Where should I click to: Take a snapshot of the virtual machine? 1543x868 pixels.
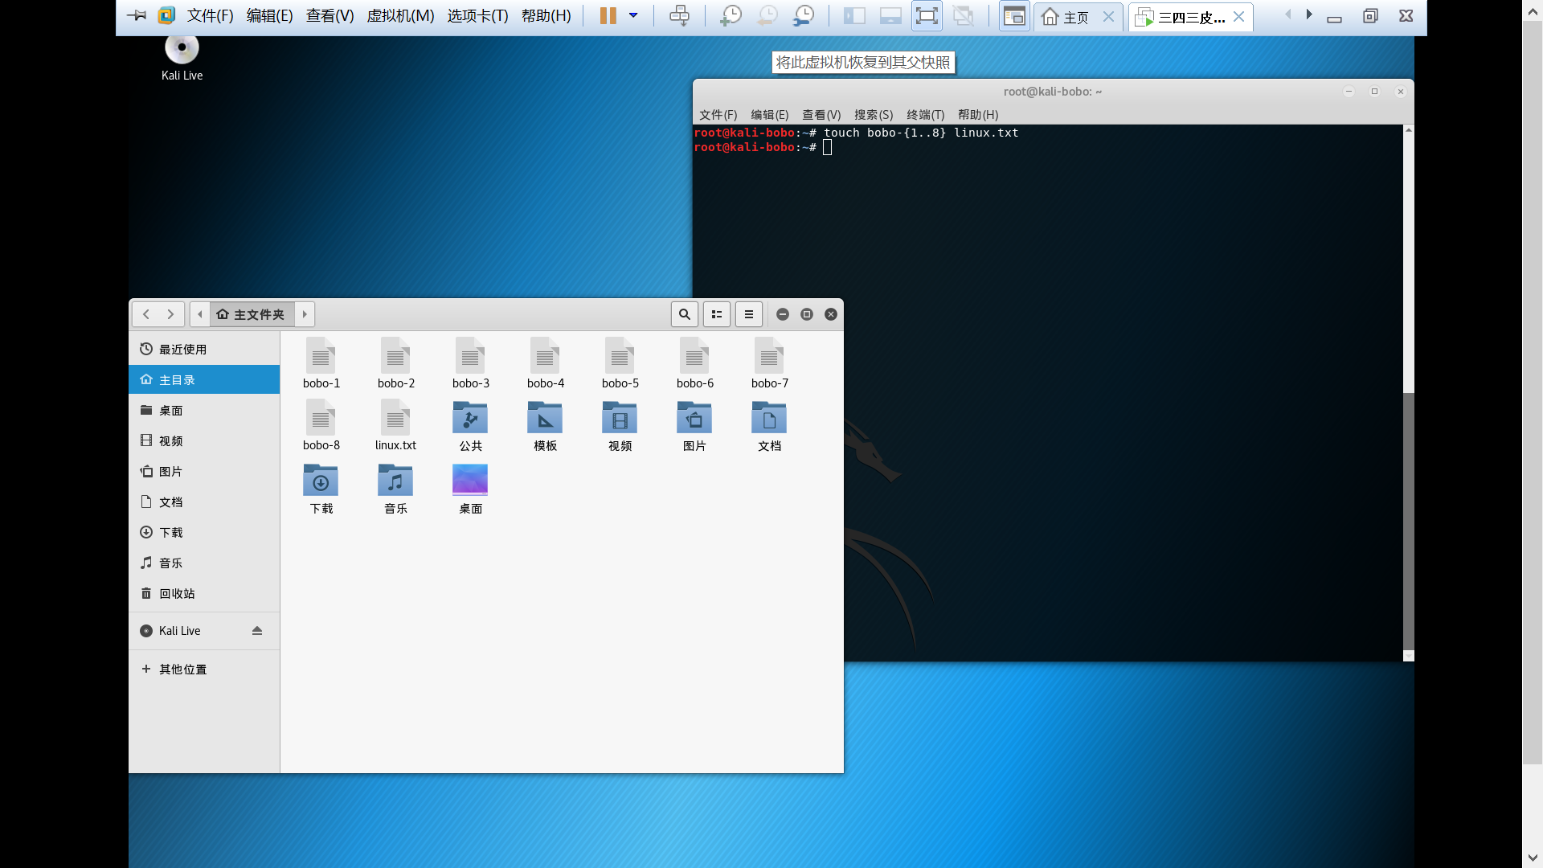[x=731, y=15]
